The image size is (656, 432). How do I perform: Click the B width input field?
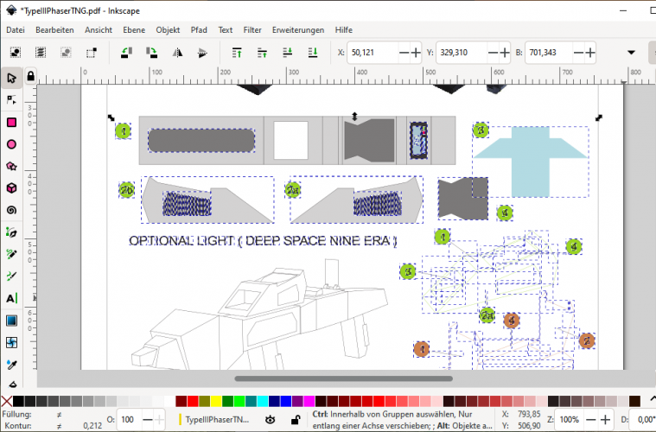[x=549, y=53]
